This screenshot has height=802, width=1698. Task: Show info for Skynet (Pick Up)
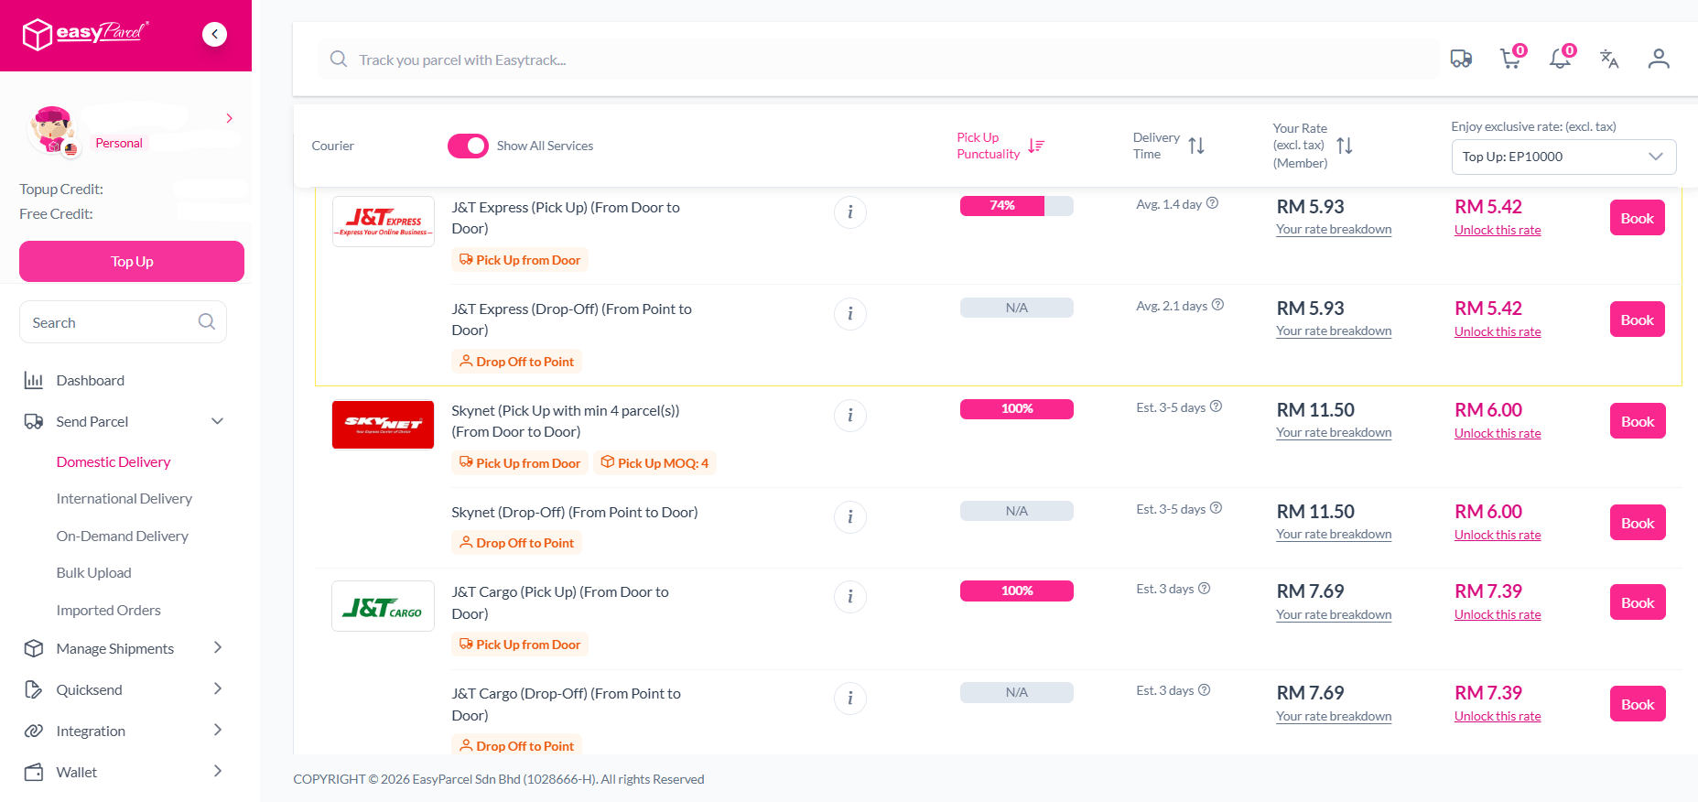click(850, 416)
